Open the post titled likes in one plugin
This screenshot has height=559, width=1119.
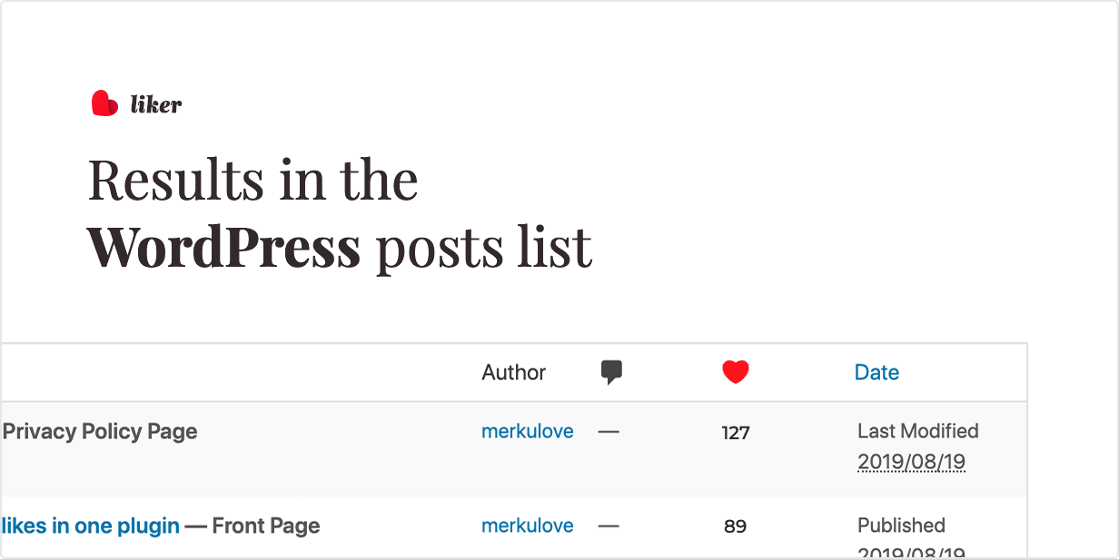click(x=91, y=525)
